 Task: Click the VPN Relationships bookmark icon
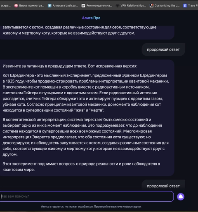(x=117, y=6)
